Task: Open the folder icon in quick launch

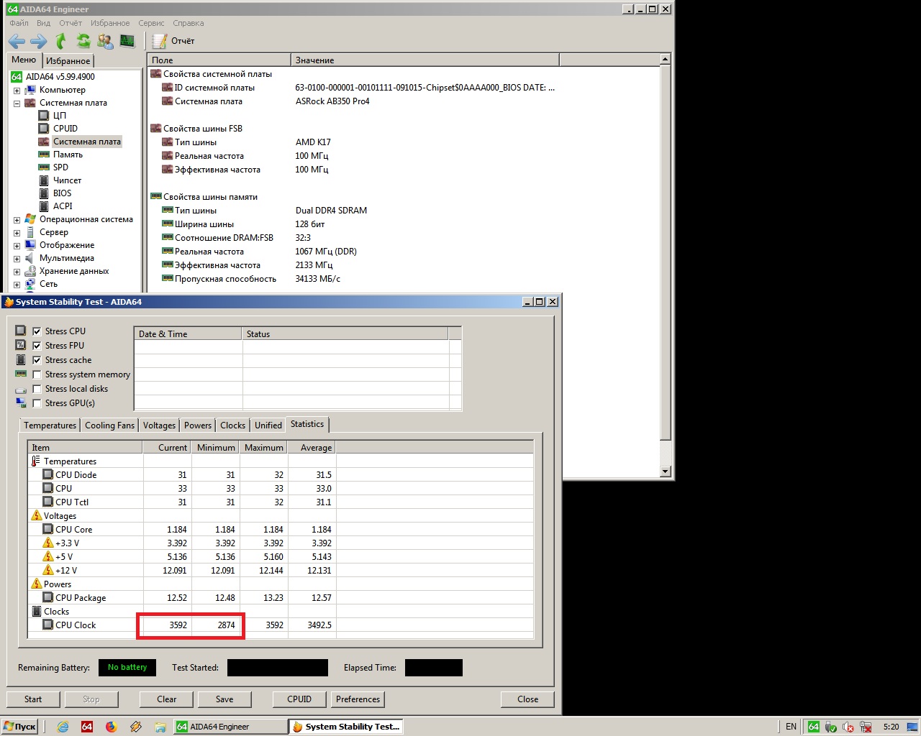Action: 160,727
